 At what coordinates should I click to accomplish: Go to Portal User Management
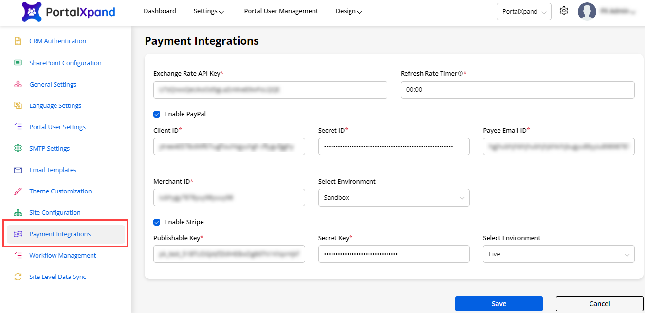[x=281, y=11]
